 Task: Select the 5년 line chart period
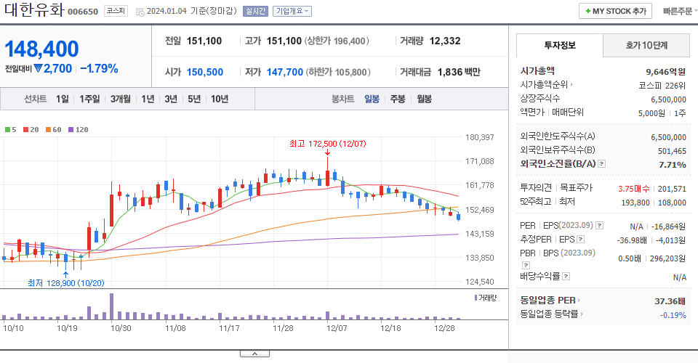tap(194, 99)
